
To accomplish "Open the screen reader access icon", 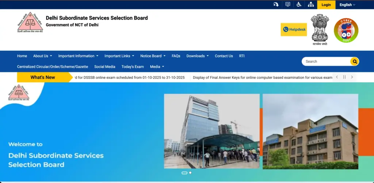I will (x=288, y=5).
